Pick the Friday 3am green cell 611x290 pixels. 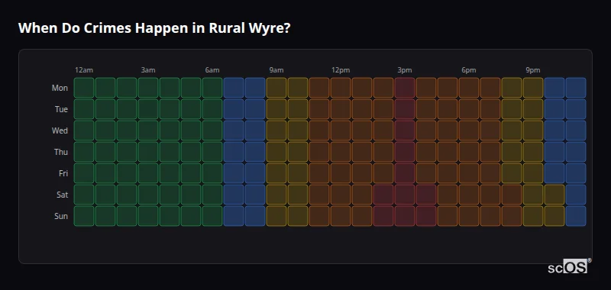(148, 173)
